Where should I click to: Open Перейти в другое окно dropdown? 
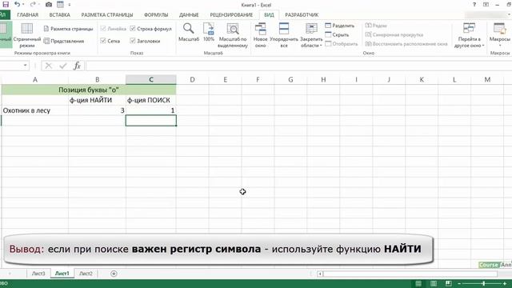click(469, 35)
